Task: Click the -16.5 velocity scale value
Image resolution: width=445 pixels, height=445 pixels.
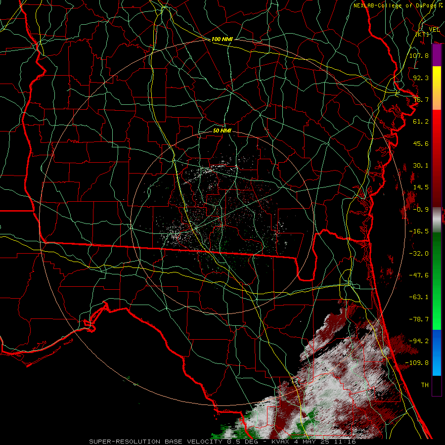Action: tap(419, 231)
